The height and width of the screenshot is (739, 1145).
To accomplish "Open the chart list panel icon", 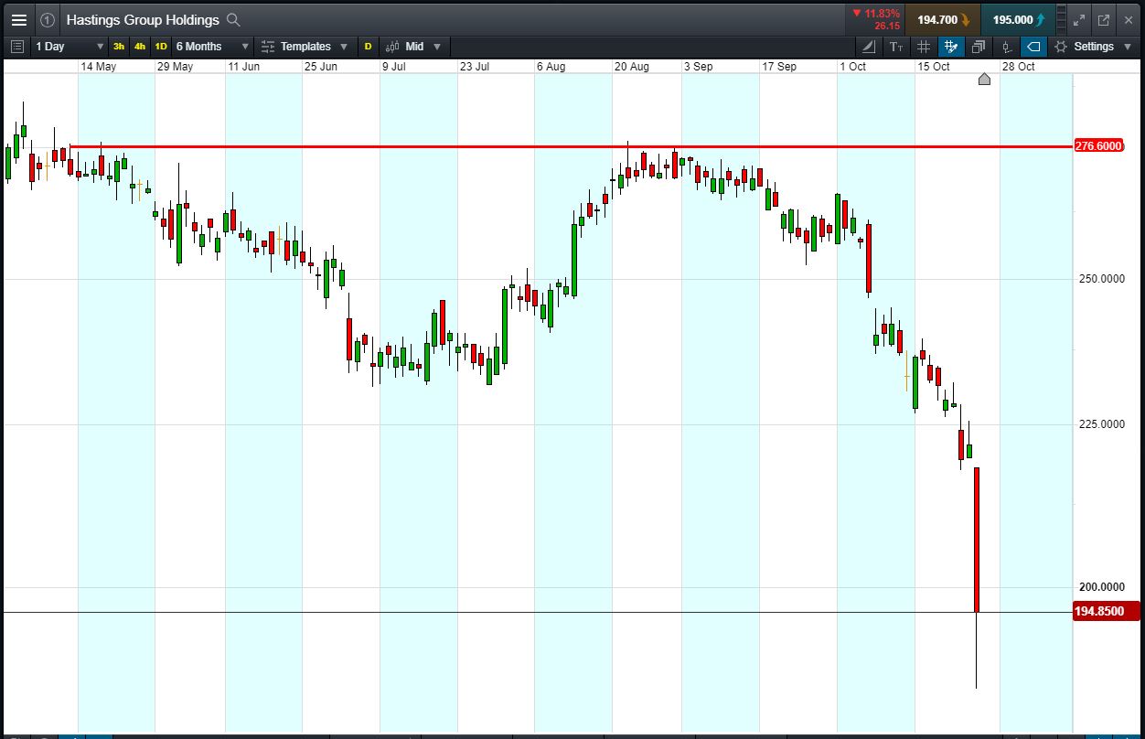I will [17, 47].
